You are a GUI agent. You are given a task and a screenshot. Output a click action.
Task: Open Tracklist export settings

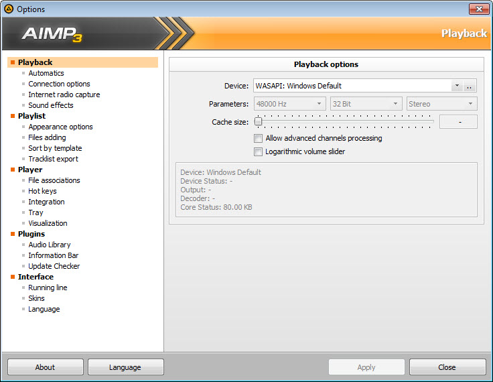pyautogui.click(x=53, y=159)
